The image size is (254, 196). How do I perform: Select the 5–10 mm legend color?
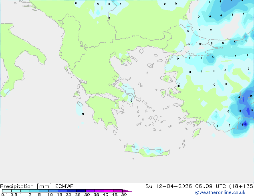coord(44,191)
